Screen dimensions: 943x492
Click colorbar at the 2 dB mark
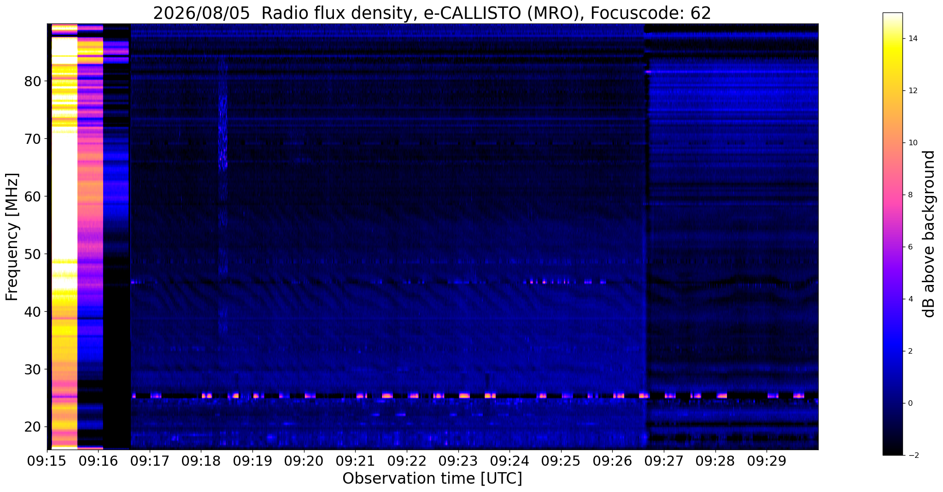[892, 351]
